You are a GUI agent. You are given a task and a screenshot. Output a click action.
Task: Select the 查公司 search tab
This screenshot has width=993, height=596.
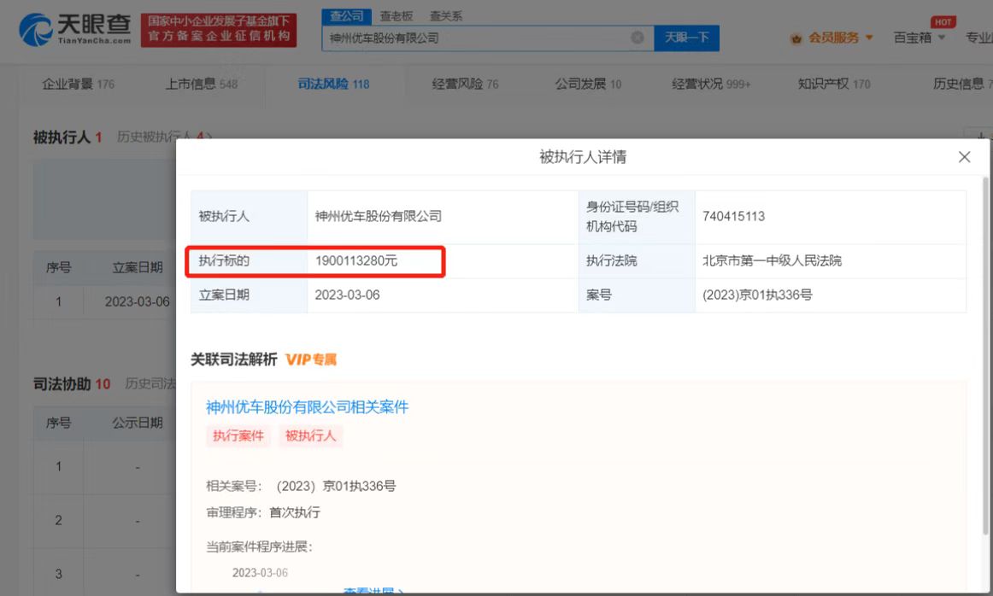[346, 16]
